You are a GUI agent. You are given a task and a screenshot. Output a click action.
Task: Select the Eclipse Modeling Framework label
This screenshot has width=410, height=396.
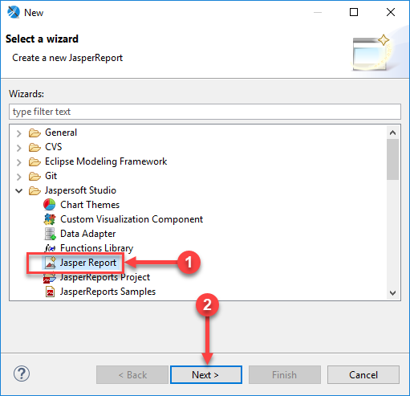(x=106, y=161)
